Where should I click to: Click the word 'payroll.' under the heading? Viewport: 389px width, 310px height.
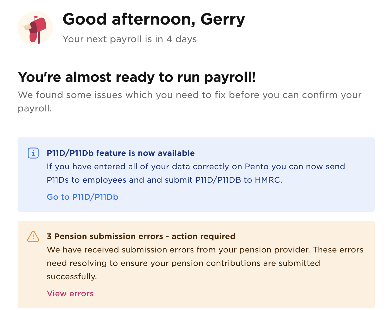point(35,108)
